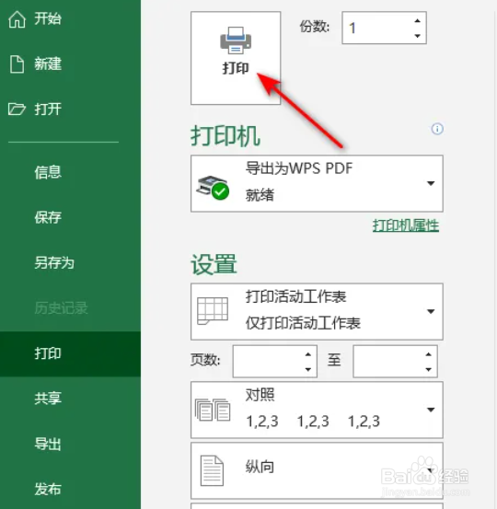
Task: Select 新建 in the sidebar
Action: point(48,64)
